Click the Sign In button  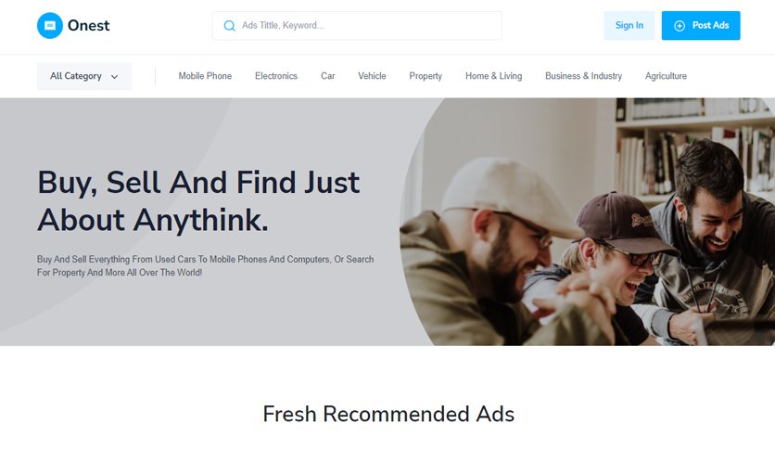629,26
